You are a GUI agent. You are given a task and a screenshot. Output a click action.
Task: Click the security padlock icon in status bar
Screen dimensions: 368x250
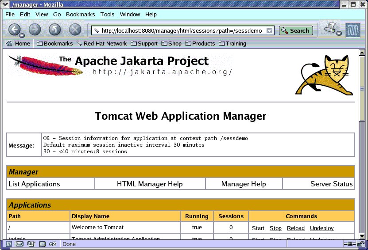click(x=361, y=244)
